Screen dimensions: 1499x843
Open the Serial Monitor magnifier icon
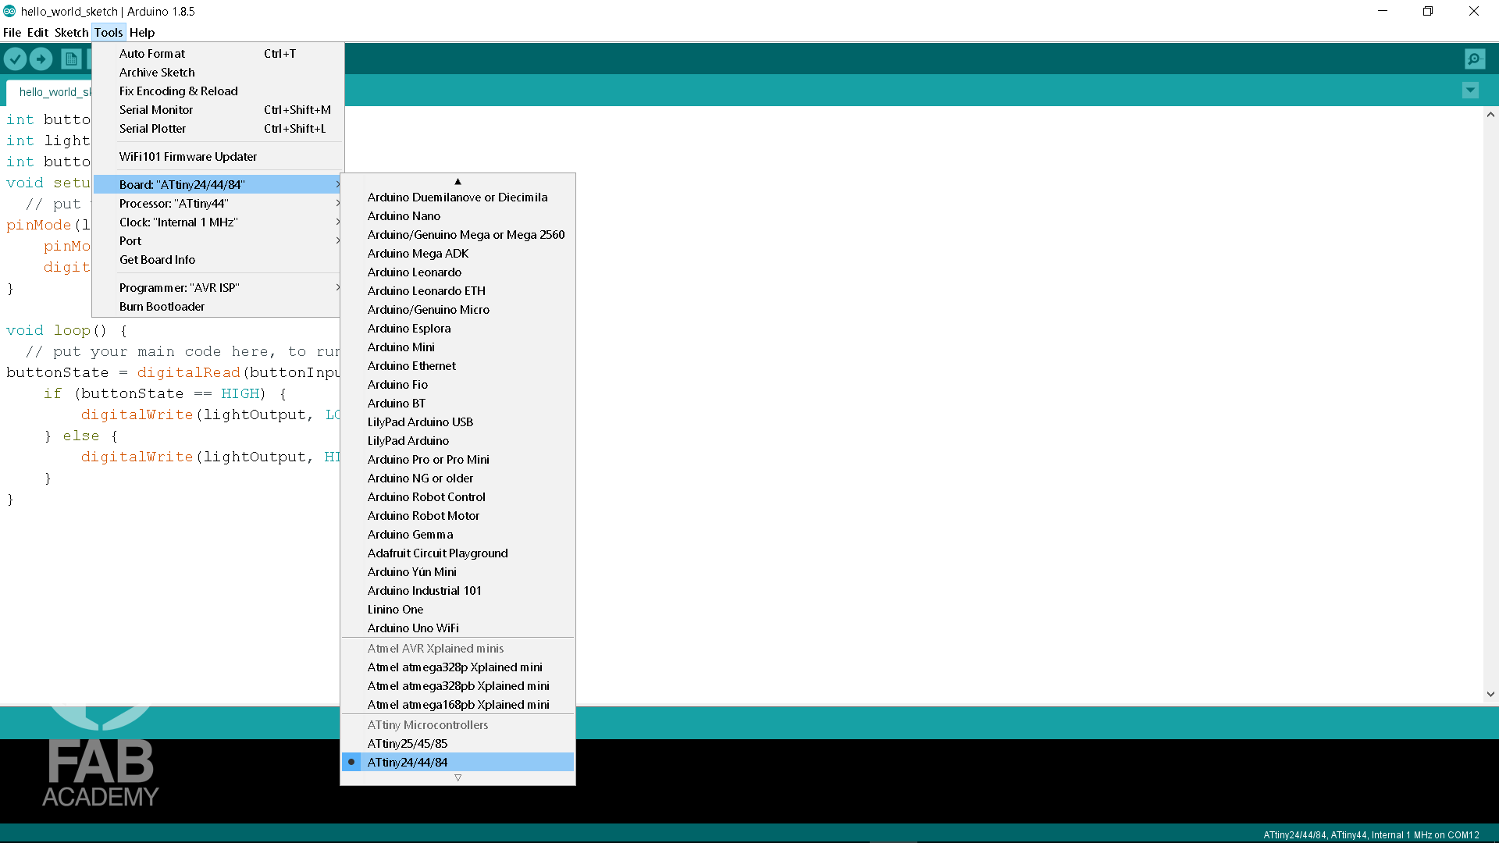point(1475,59)
